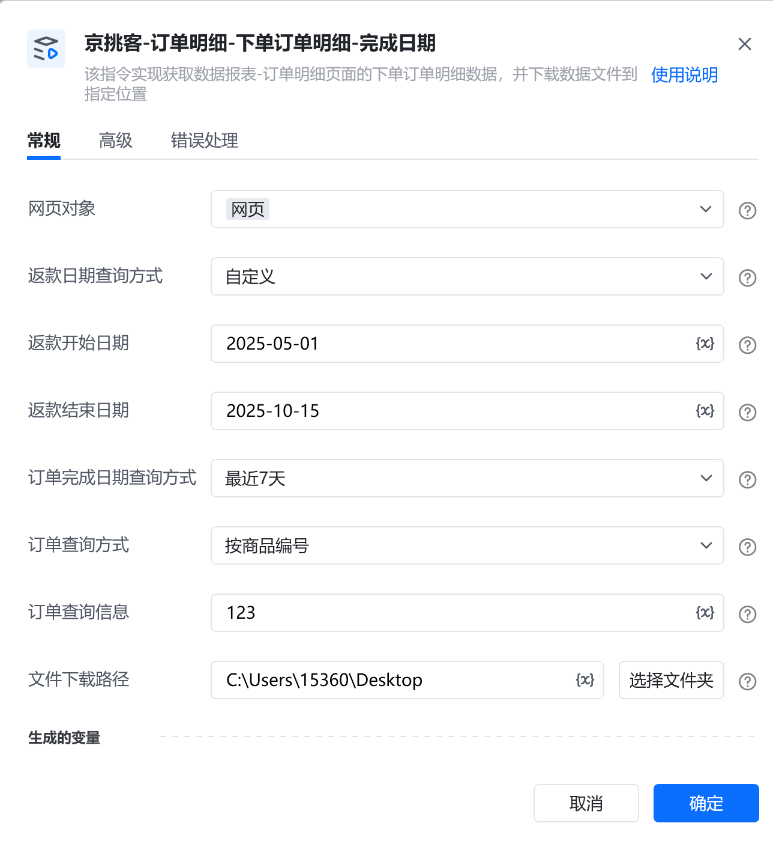The width and height of the screenshot is (773, 847).
Task: Expand 订单查询方式 dropdown showing 按商品编号
Action: [468, 545]
